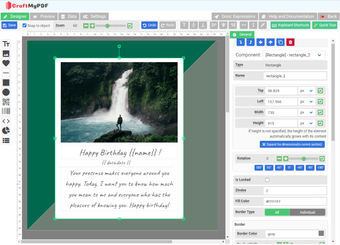This screenshot has height=245, width=340.
Task: Click the Keyboard Shortcuts button
Action: pos(290,25)
